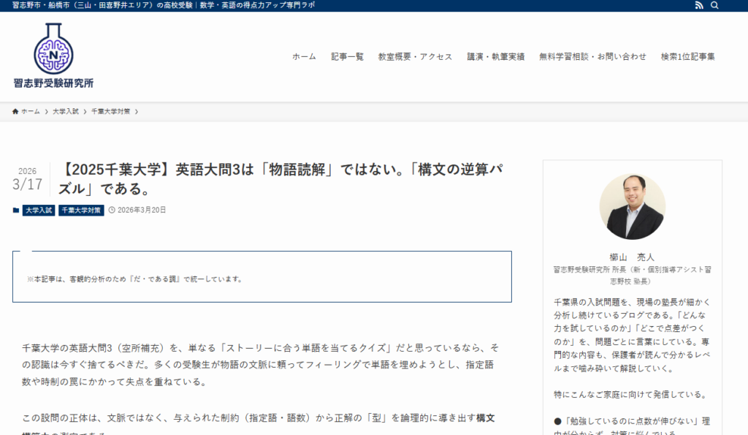The height and width of the screenshot is (435, 748).
Task: Open the 記事一覧 menu item
Action: [347, 57]
